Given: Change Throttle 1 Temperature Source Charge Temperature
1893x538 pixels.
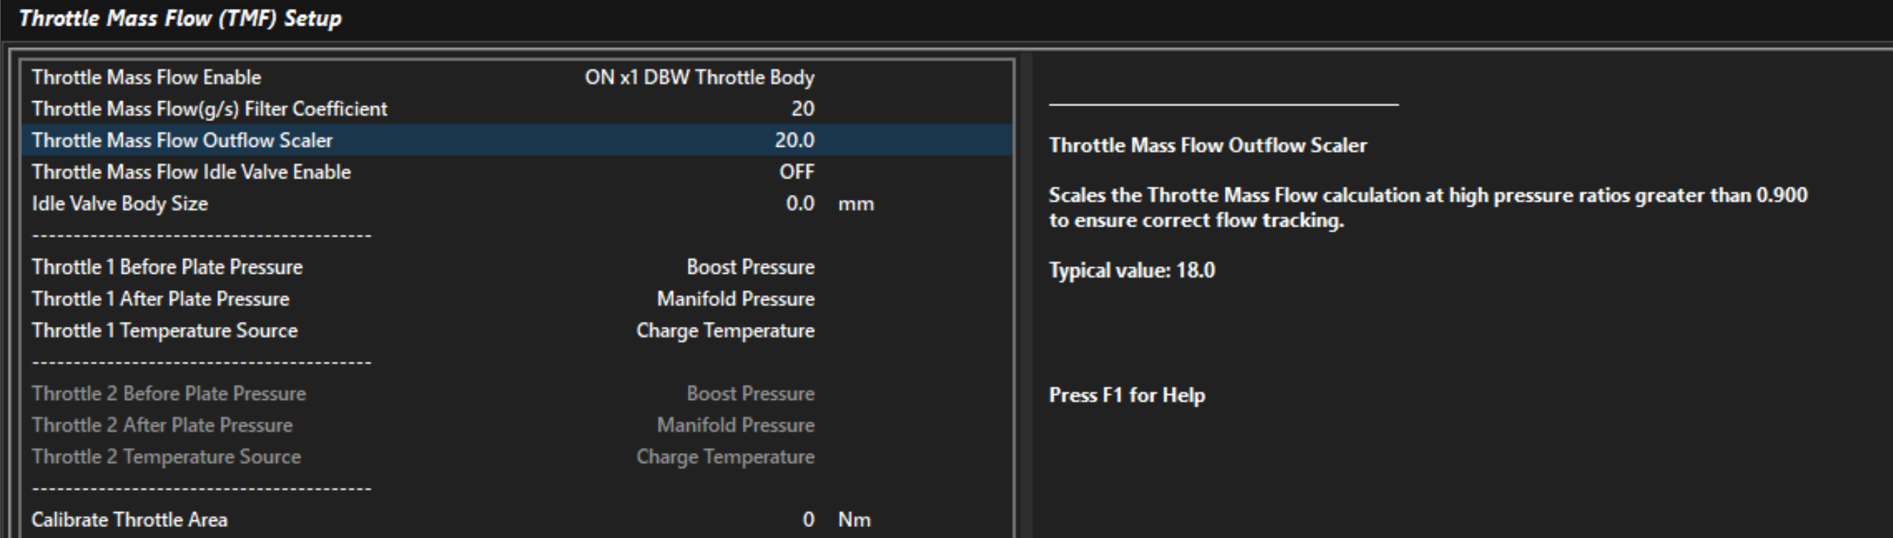Looking at the screenshot, I should 725,331.
